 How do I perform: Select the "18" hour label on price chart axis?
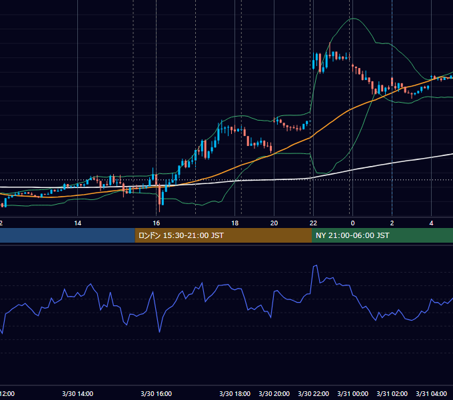click(x=235, y=223)
